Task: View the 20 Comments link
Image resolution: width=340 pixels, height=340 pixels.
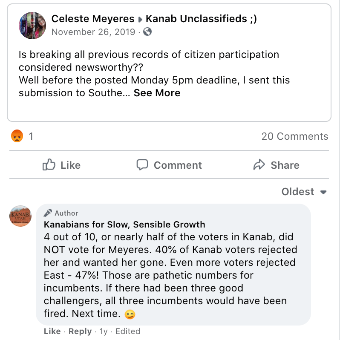Action: click(x=295, y=136)
